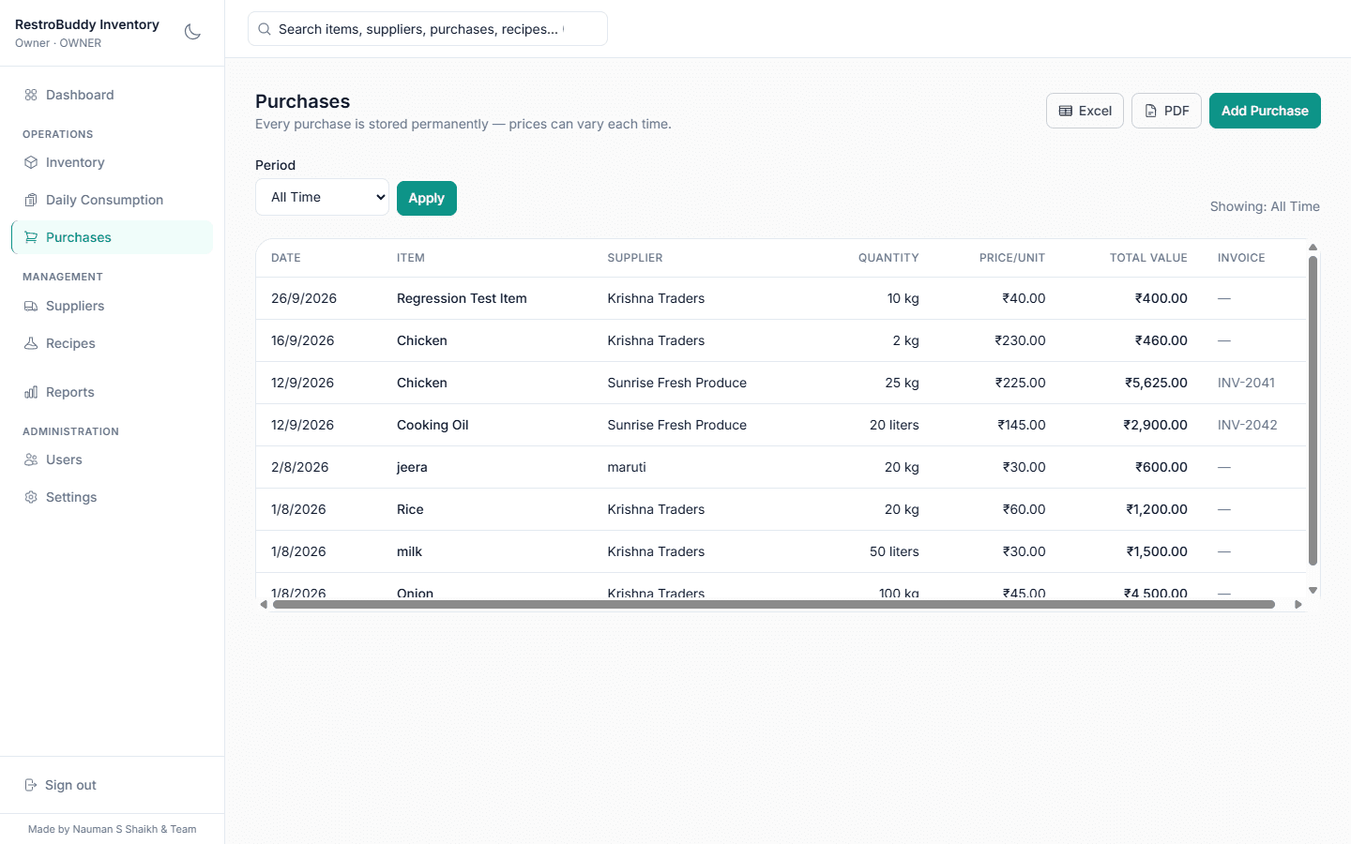
Task: Click the Inventory box icon
Action: click(x=31, y=162)
